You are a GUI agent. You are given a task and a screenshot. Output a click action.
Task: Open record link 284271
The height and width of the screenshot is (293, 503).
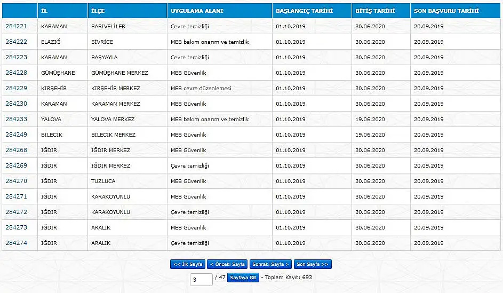16,196
